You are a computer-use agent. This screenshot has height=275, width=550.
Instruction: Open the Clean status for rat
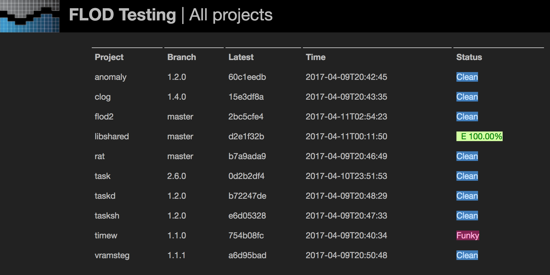467,156
